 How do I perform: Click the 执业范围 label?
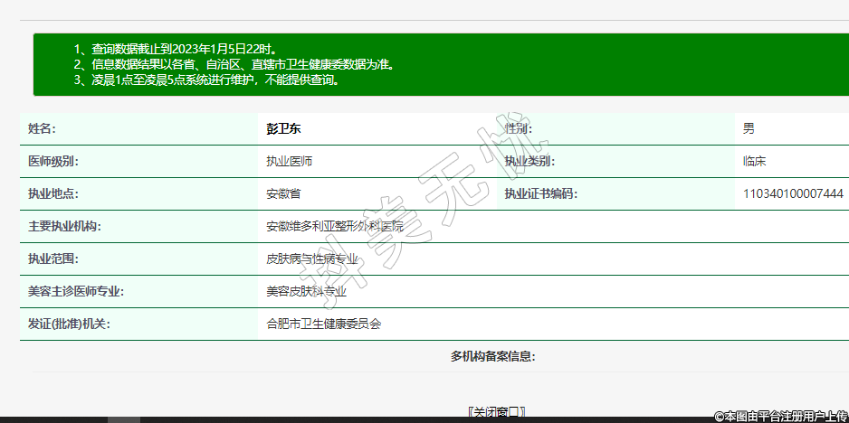[53, 258]
